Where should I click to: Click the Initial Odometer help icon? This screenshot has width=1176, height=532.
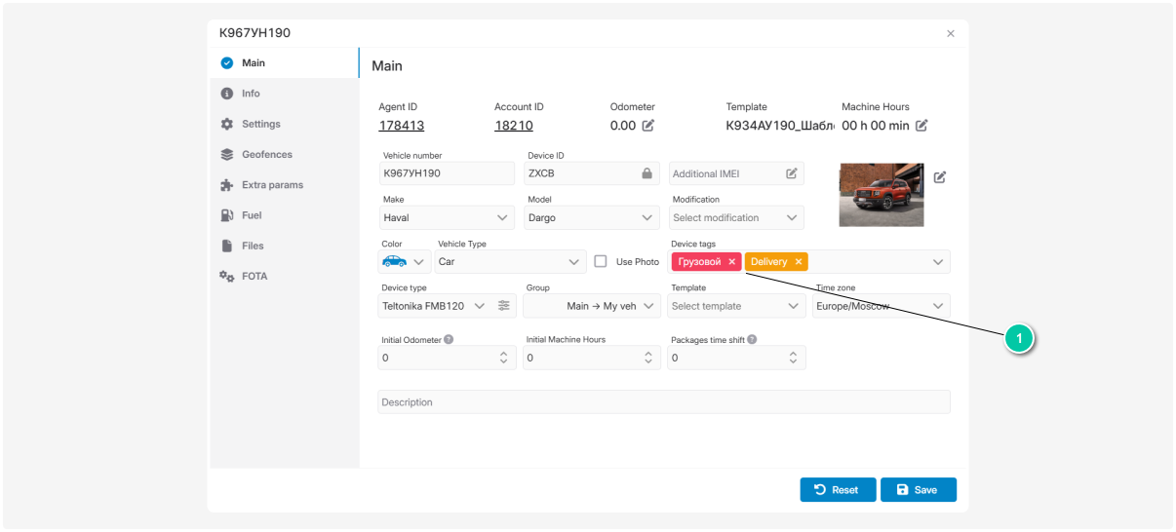tap(449, 340)
